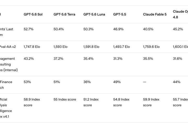Click the GPT-5.6 Sol column header
188x125 pixels.
33,14
